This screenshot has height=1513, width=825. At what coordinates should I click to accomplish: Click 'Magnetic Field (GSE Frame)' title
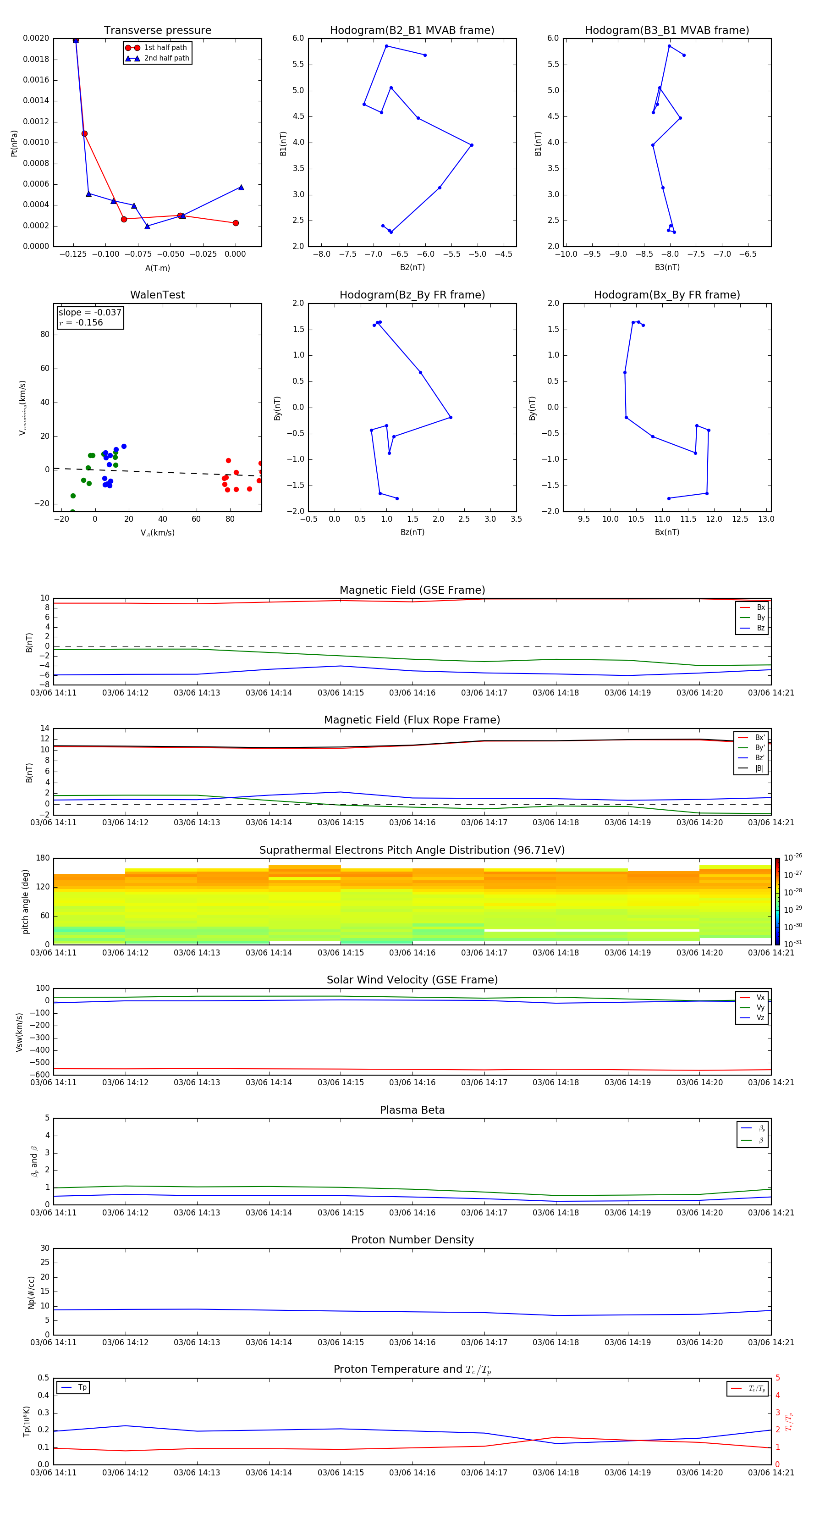412,590
